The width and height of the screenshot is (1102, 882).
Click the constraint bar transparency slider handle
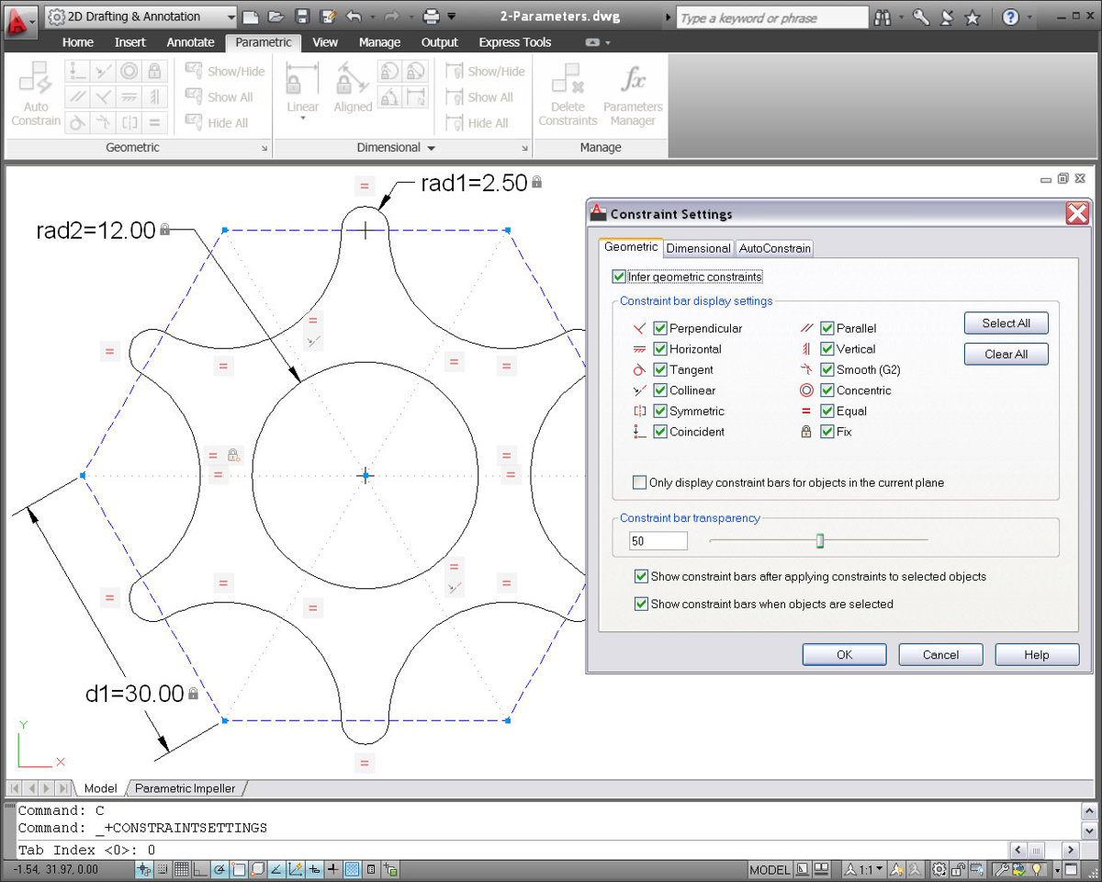point(820,541)
